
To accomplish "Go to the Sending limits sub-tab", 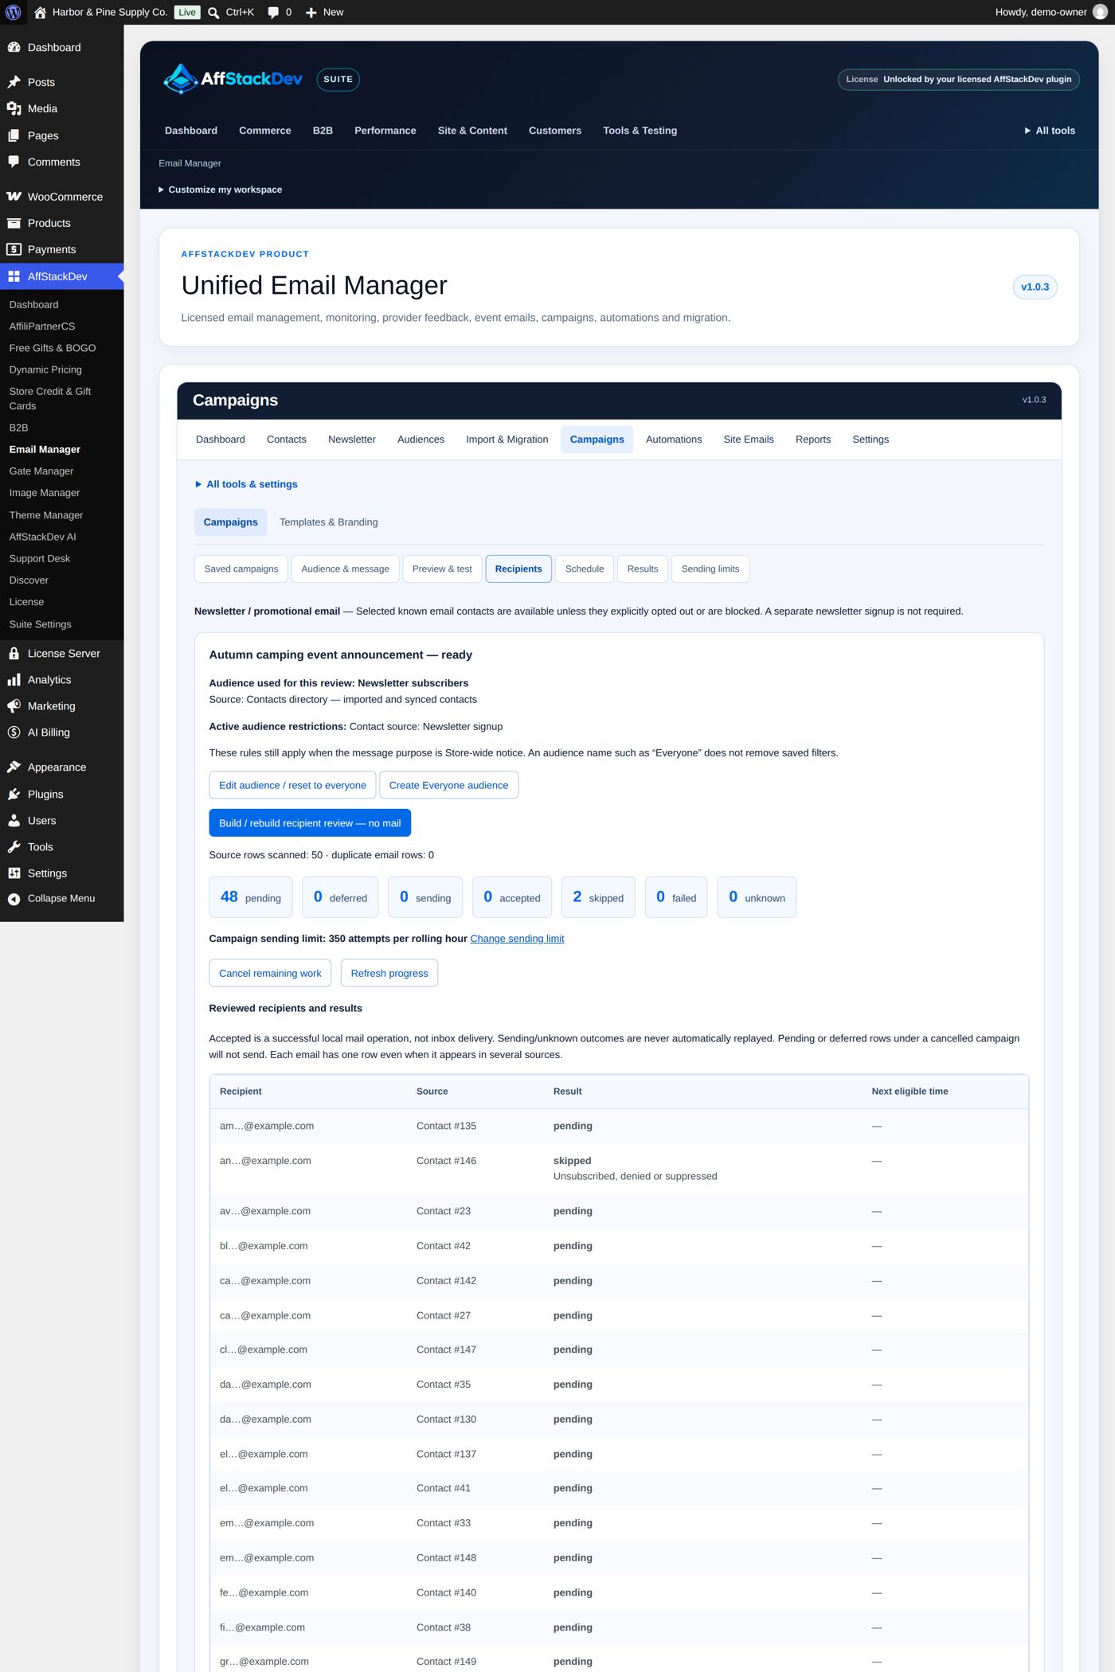I will [710, 568].
